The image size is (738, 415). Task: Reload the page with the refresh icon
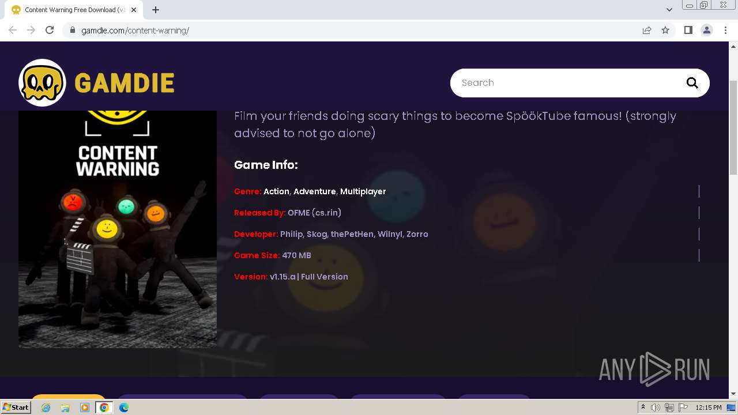click(x=50, y=30)
